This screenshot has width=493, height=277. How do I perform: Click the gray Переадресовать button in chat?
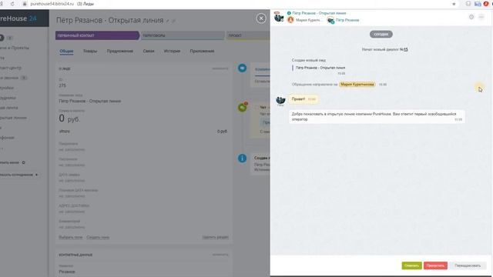(x=468, y=265)
